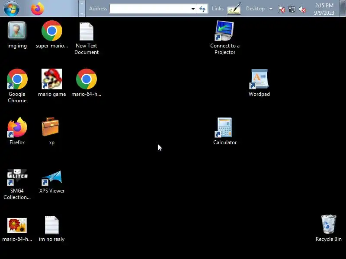Screen dimensions: 346x259
Task: Select the Wordpad shortcut
Action: (259, 83)
